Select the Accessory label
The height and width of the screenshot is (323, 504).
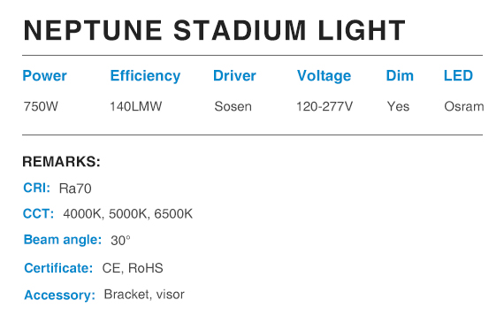pyautogui.click(x=60, y=296)
